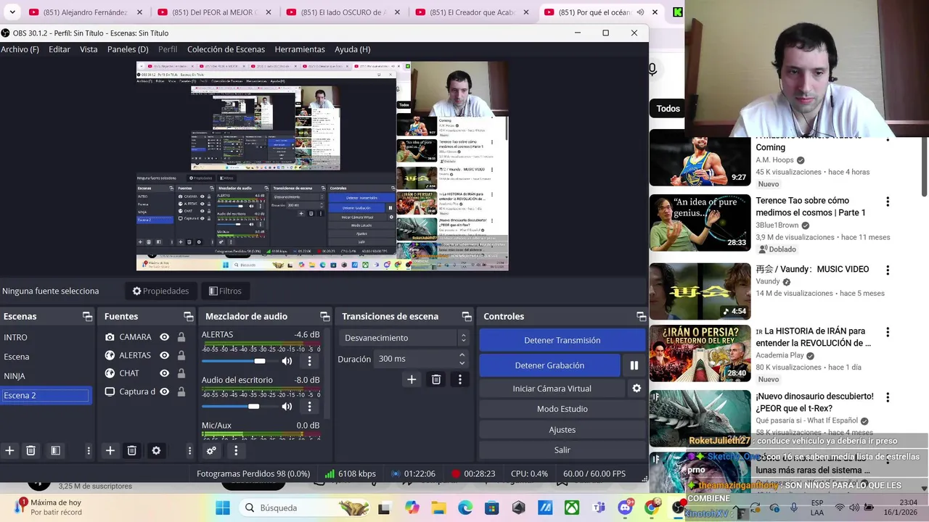929x522 pixels.
Task: Hide the ALERTAS source
Action: (x=164, y=355)
